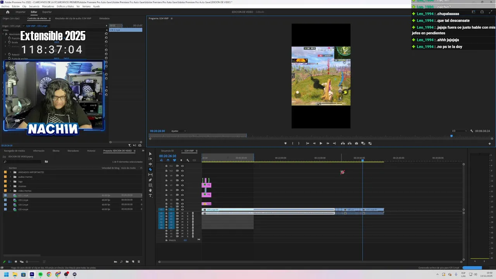Viewport: 496px width, 279px height.
Task: Switch to Efectos panel tab
Action: (56, 151)
